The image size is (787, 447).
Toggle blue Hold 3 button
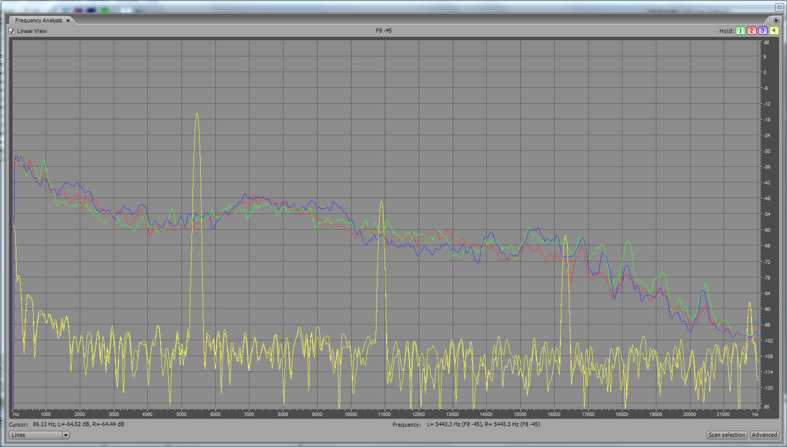(x=763, y=30)
